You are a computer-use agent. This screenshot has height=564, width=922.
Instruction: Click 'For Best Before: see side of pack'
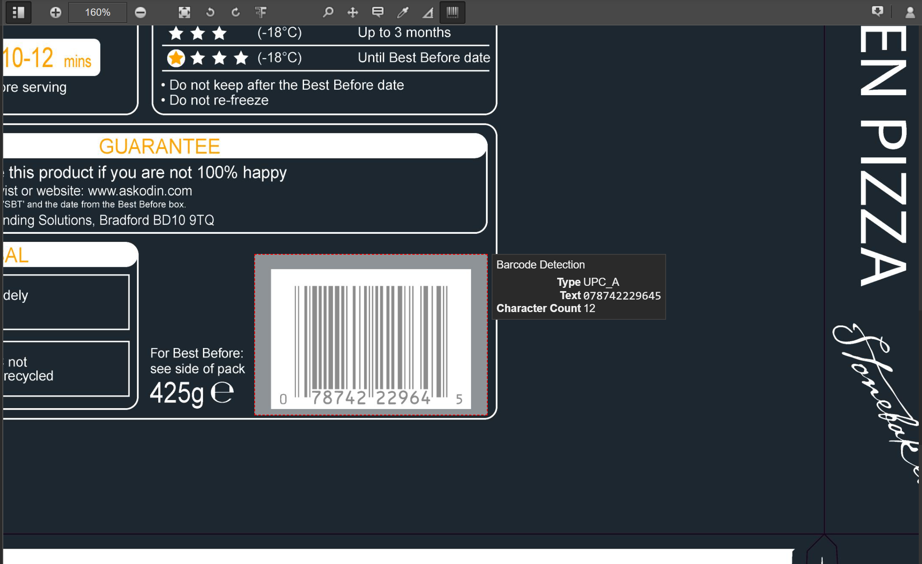pyautogui.click(x=197, y=361)
